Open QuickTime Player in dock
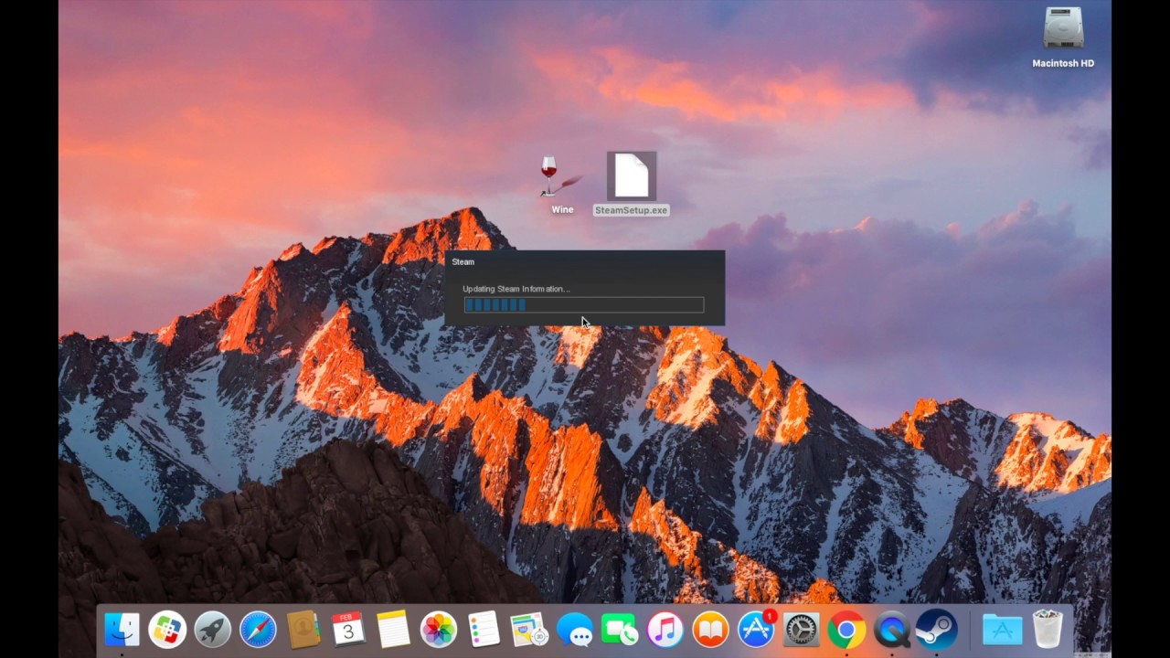Viewport: 1170px width, 658px height. (892, 630)
